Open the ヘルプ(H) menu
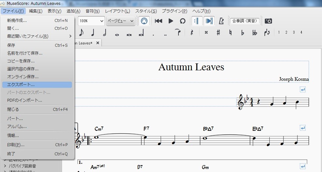The height and width of the screenshot is (172, 322). pos(201,11)
